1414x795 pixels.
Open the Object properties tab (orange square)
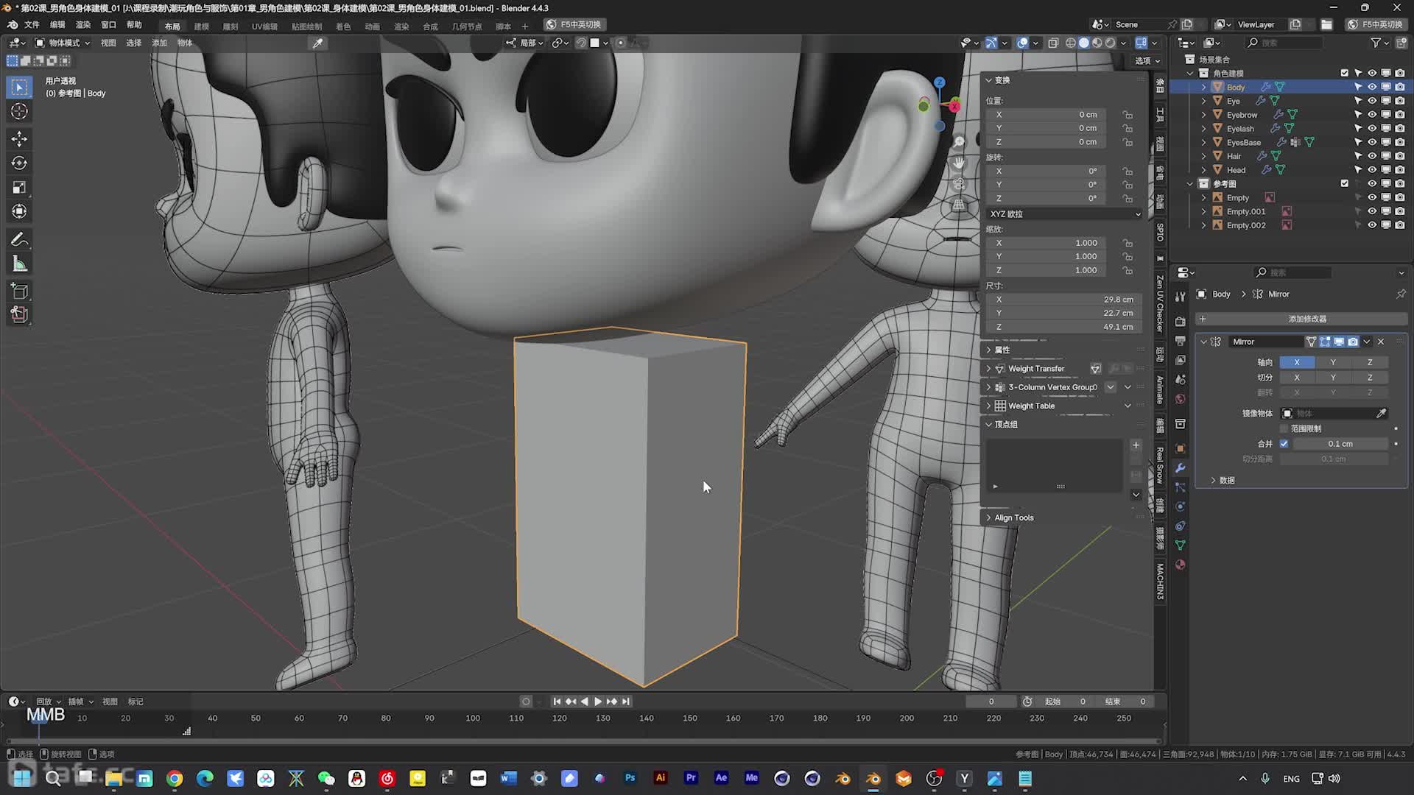pos(1181,448)
